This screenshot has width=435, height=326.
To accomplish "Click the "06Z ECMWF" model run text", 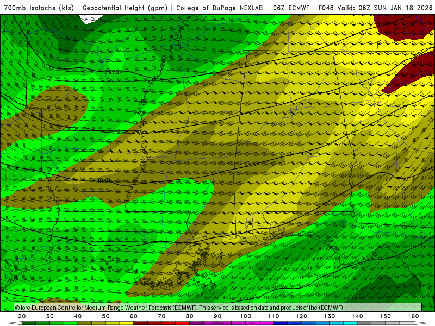I will pos(291,8).
